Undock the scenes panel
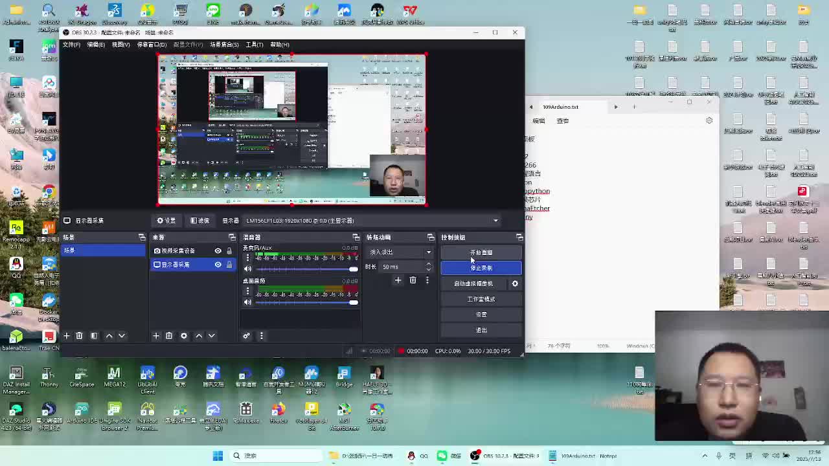 142,238
